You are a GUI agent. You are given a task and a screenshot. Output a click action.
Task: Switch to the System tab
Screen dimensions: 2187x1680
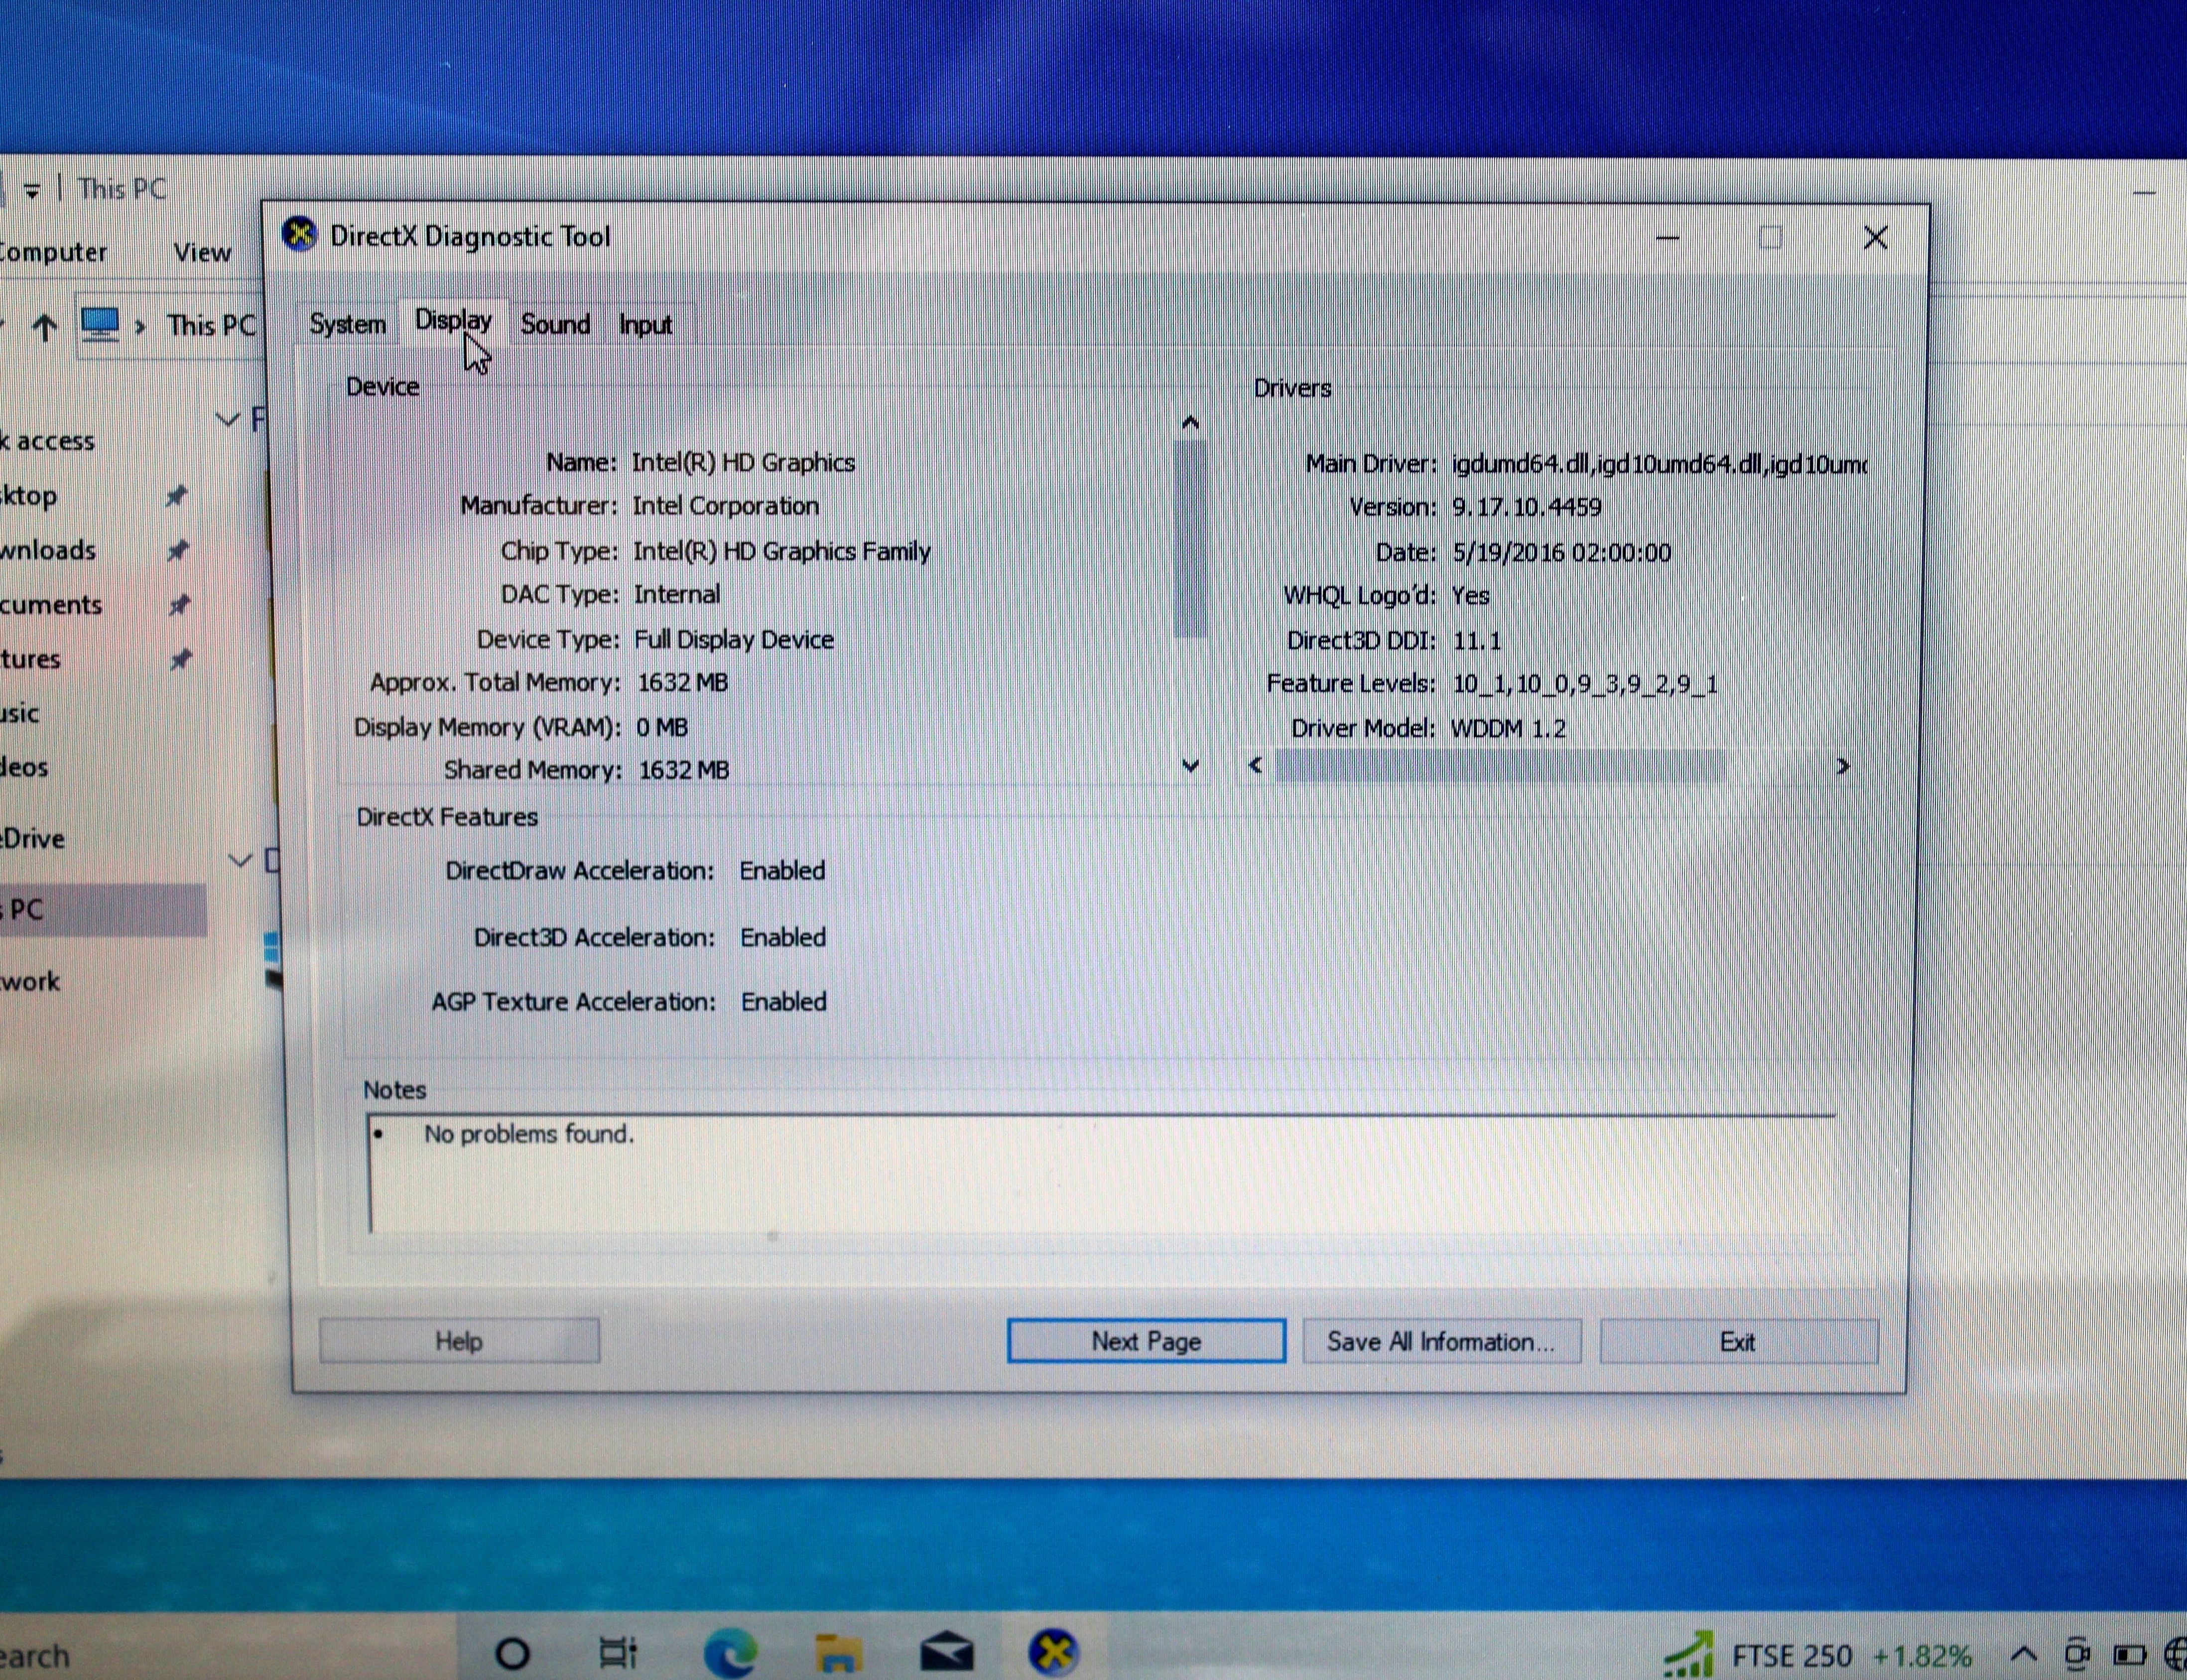347,324
